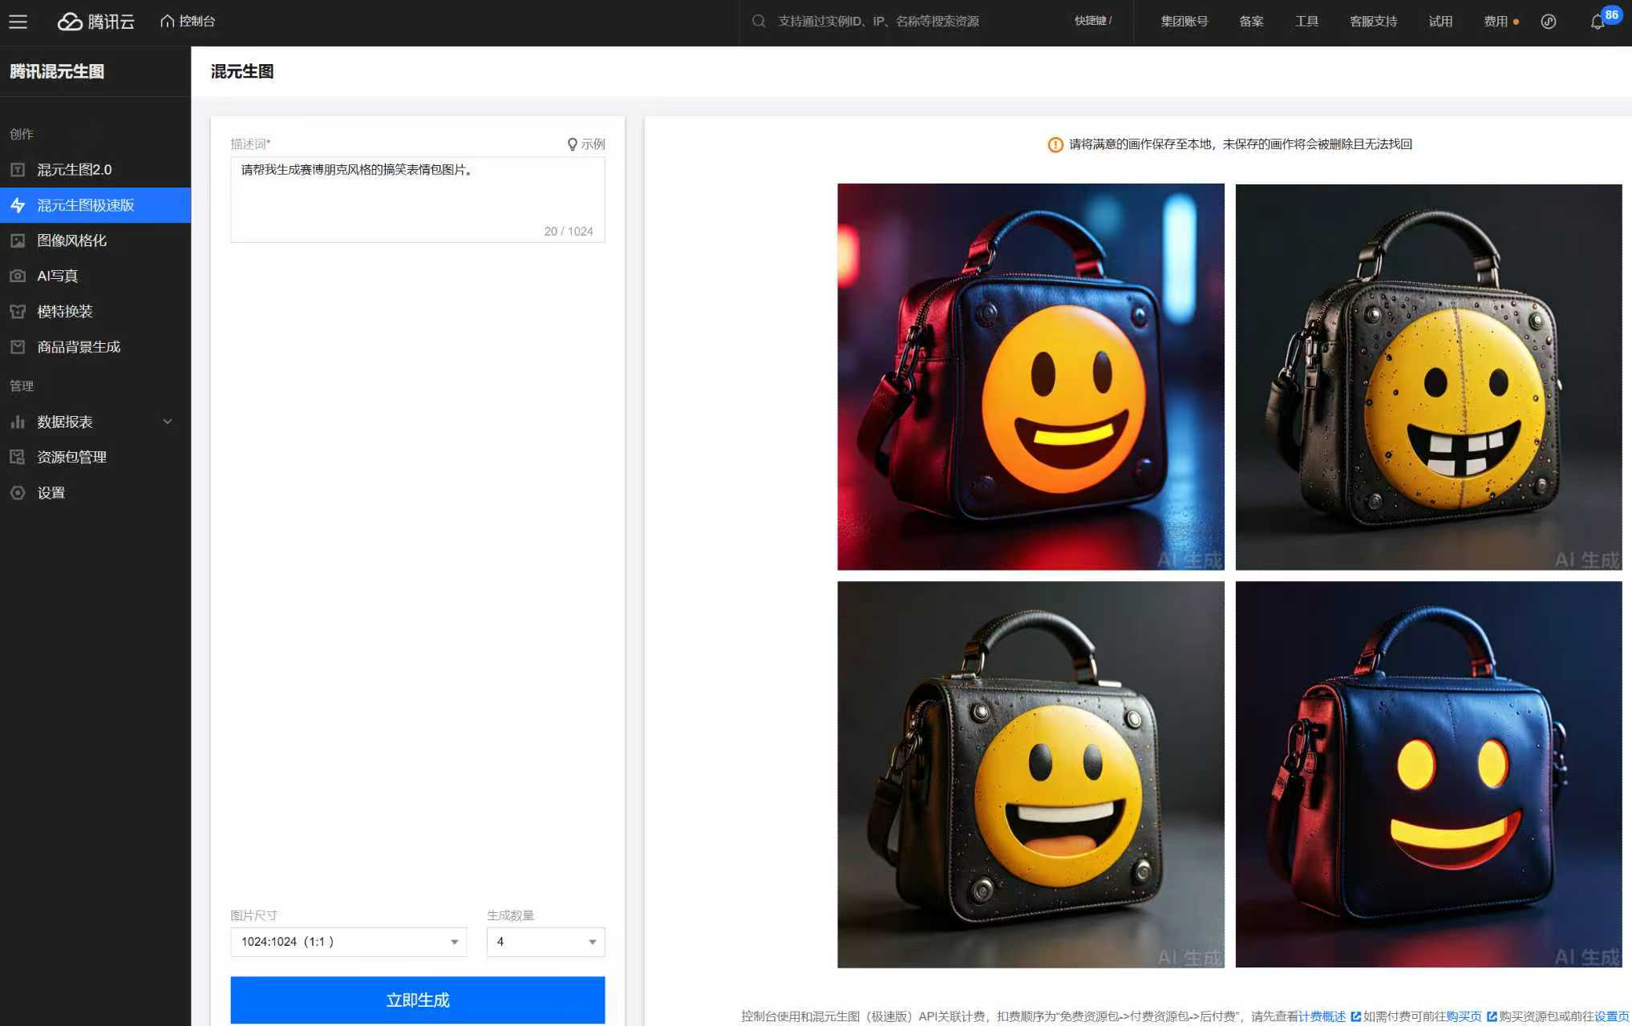Open the 生成数量 dropdown showing 4
The height and width of the screenshot is (1026, 1632).
[x=545, y=942]
